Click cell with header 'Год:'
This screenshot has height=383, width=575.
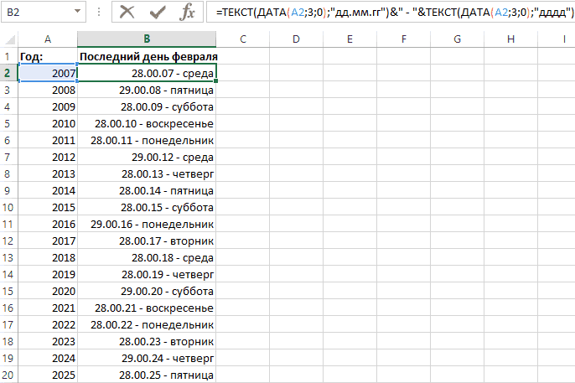click(48, 56)
